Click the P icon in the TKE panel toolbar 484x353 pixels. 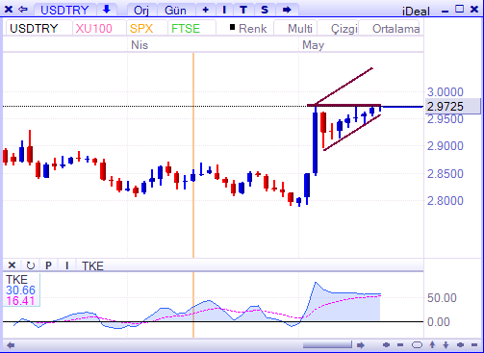(48, 265)
